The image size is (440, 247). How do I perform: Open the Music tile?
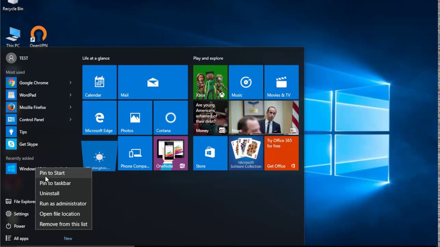click(246, 82)
